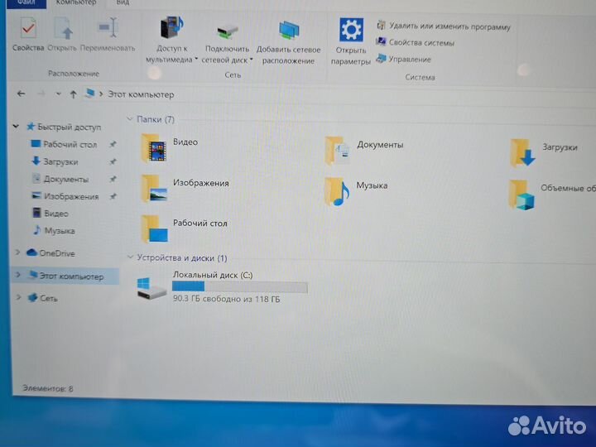Open 'Свойства системы' link

(x=415, y=42)
